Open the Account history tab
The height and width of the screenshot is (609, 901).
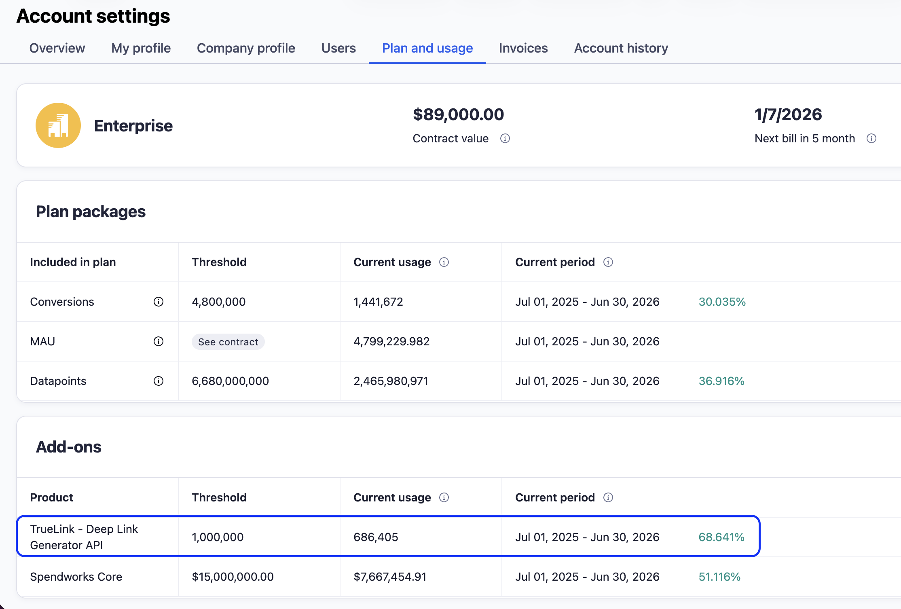coord(621,48)
